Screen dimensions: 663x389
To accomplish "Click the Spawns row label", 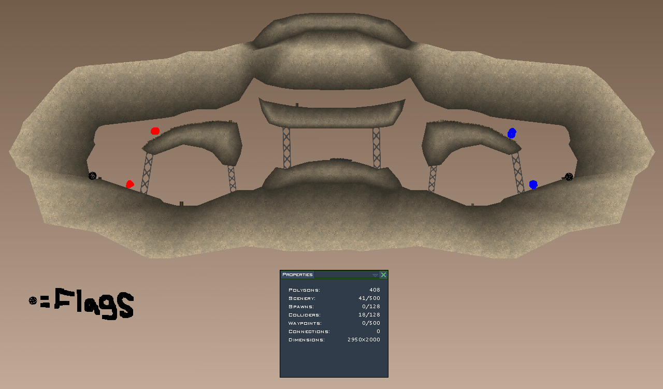I will [x=301, y=307].
